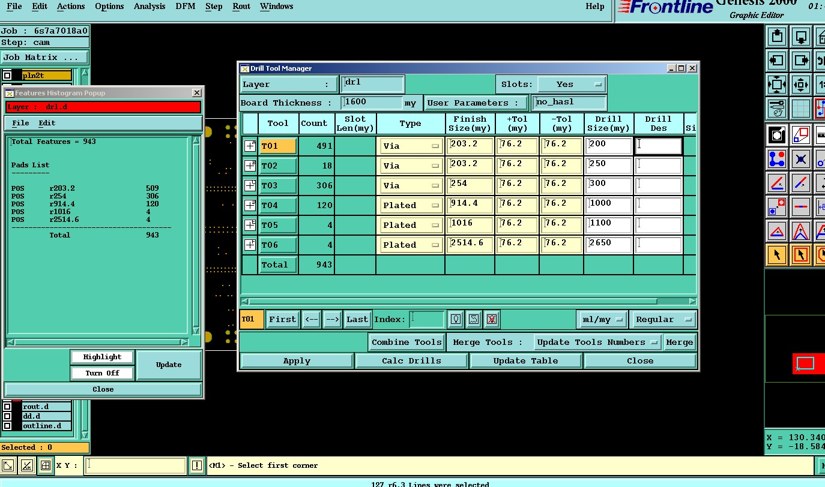Select the red-blue angle measure icon
Image resolution: width=825 pixels, height=487 pixels.
coord(777,183)
